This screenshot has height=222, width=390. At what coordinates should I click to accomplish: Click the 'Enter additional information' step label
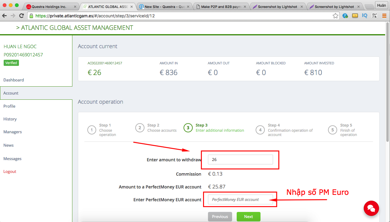[x=220, y=131]
